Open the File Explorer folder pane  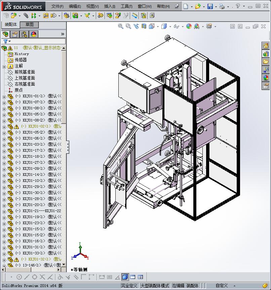click(x=266, y=62)
